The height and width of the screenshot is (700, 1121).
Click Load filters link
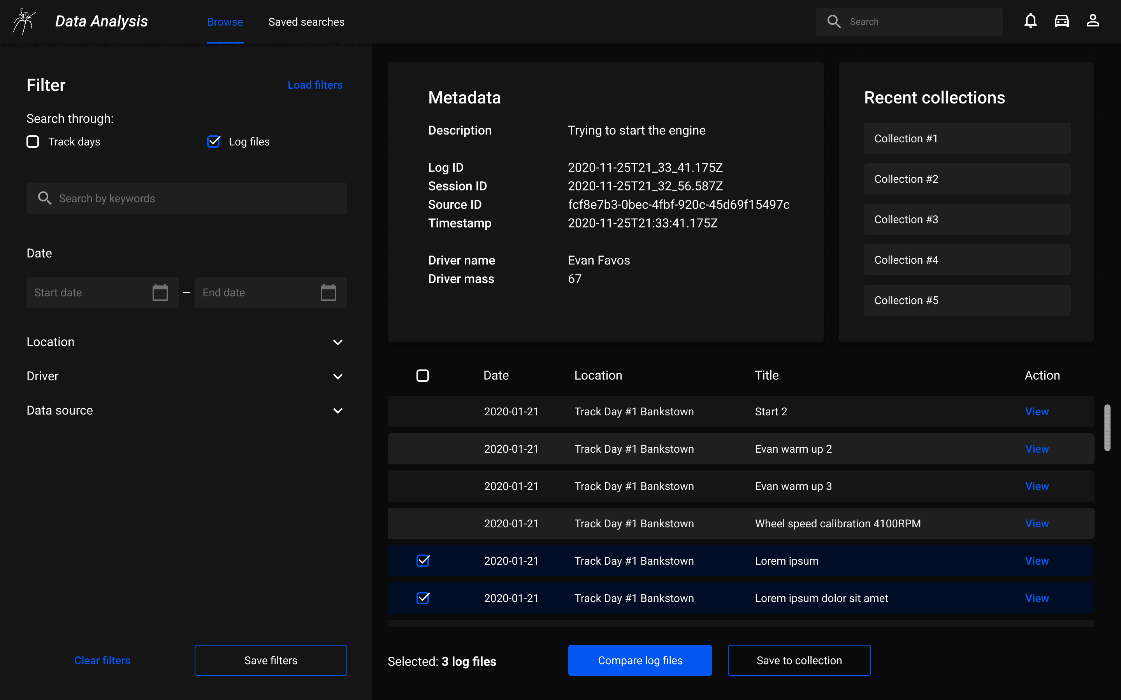(315, 85)
